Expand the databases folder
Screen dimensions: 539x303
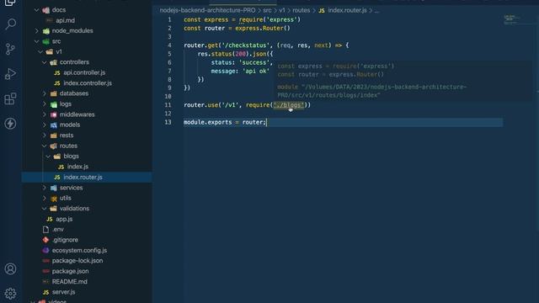(x=45, y=93)
